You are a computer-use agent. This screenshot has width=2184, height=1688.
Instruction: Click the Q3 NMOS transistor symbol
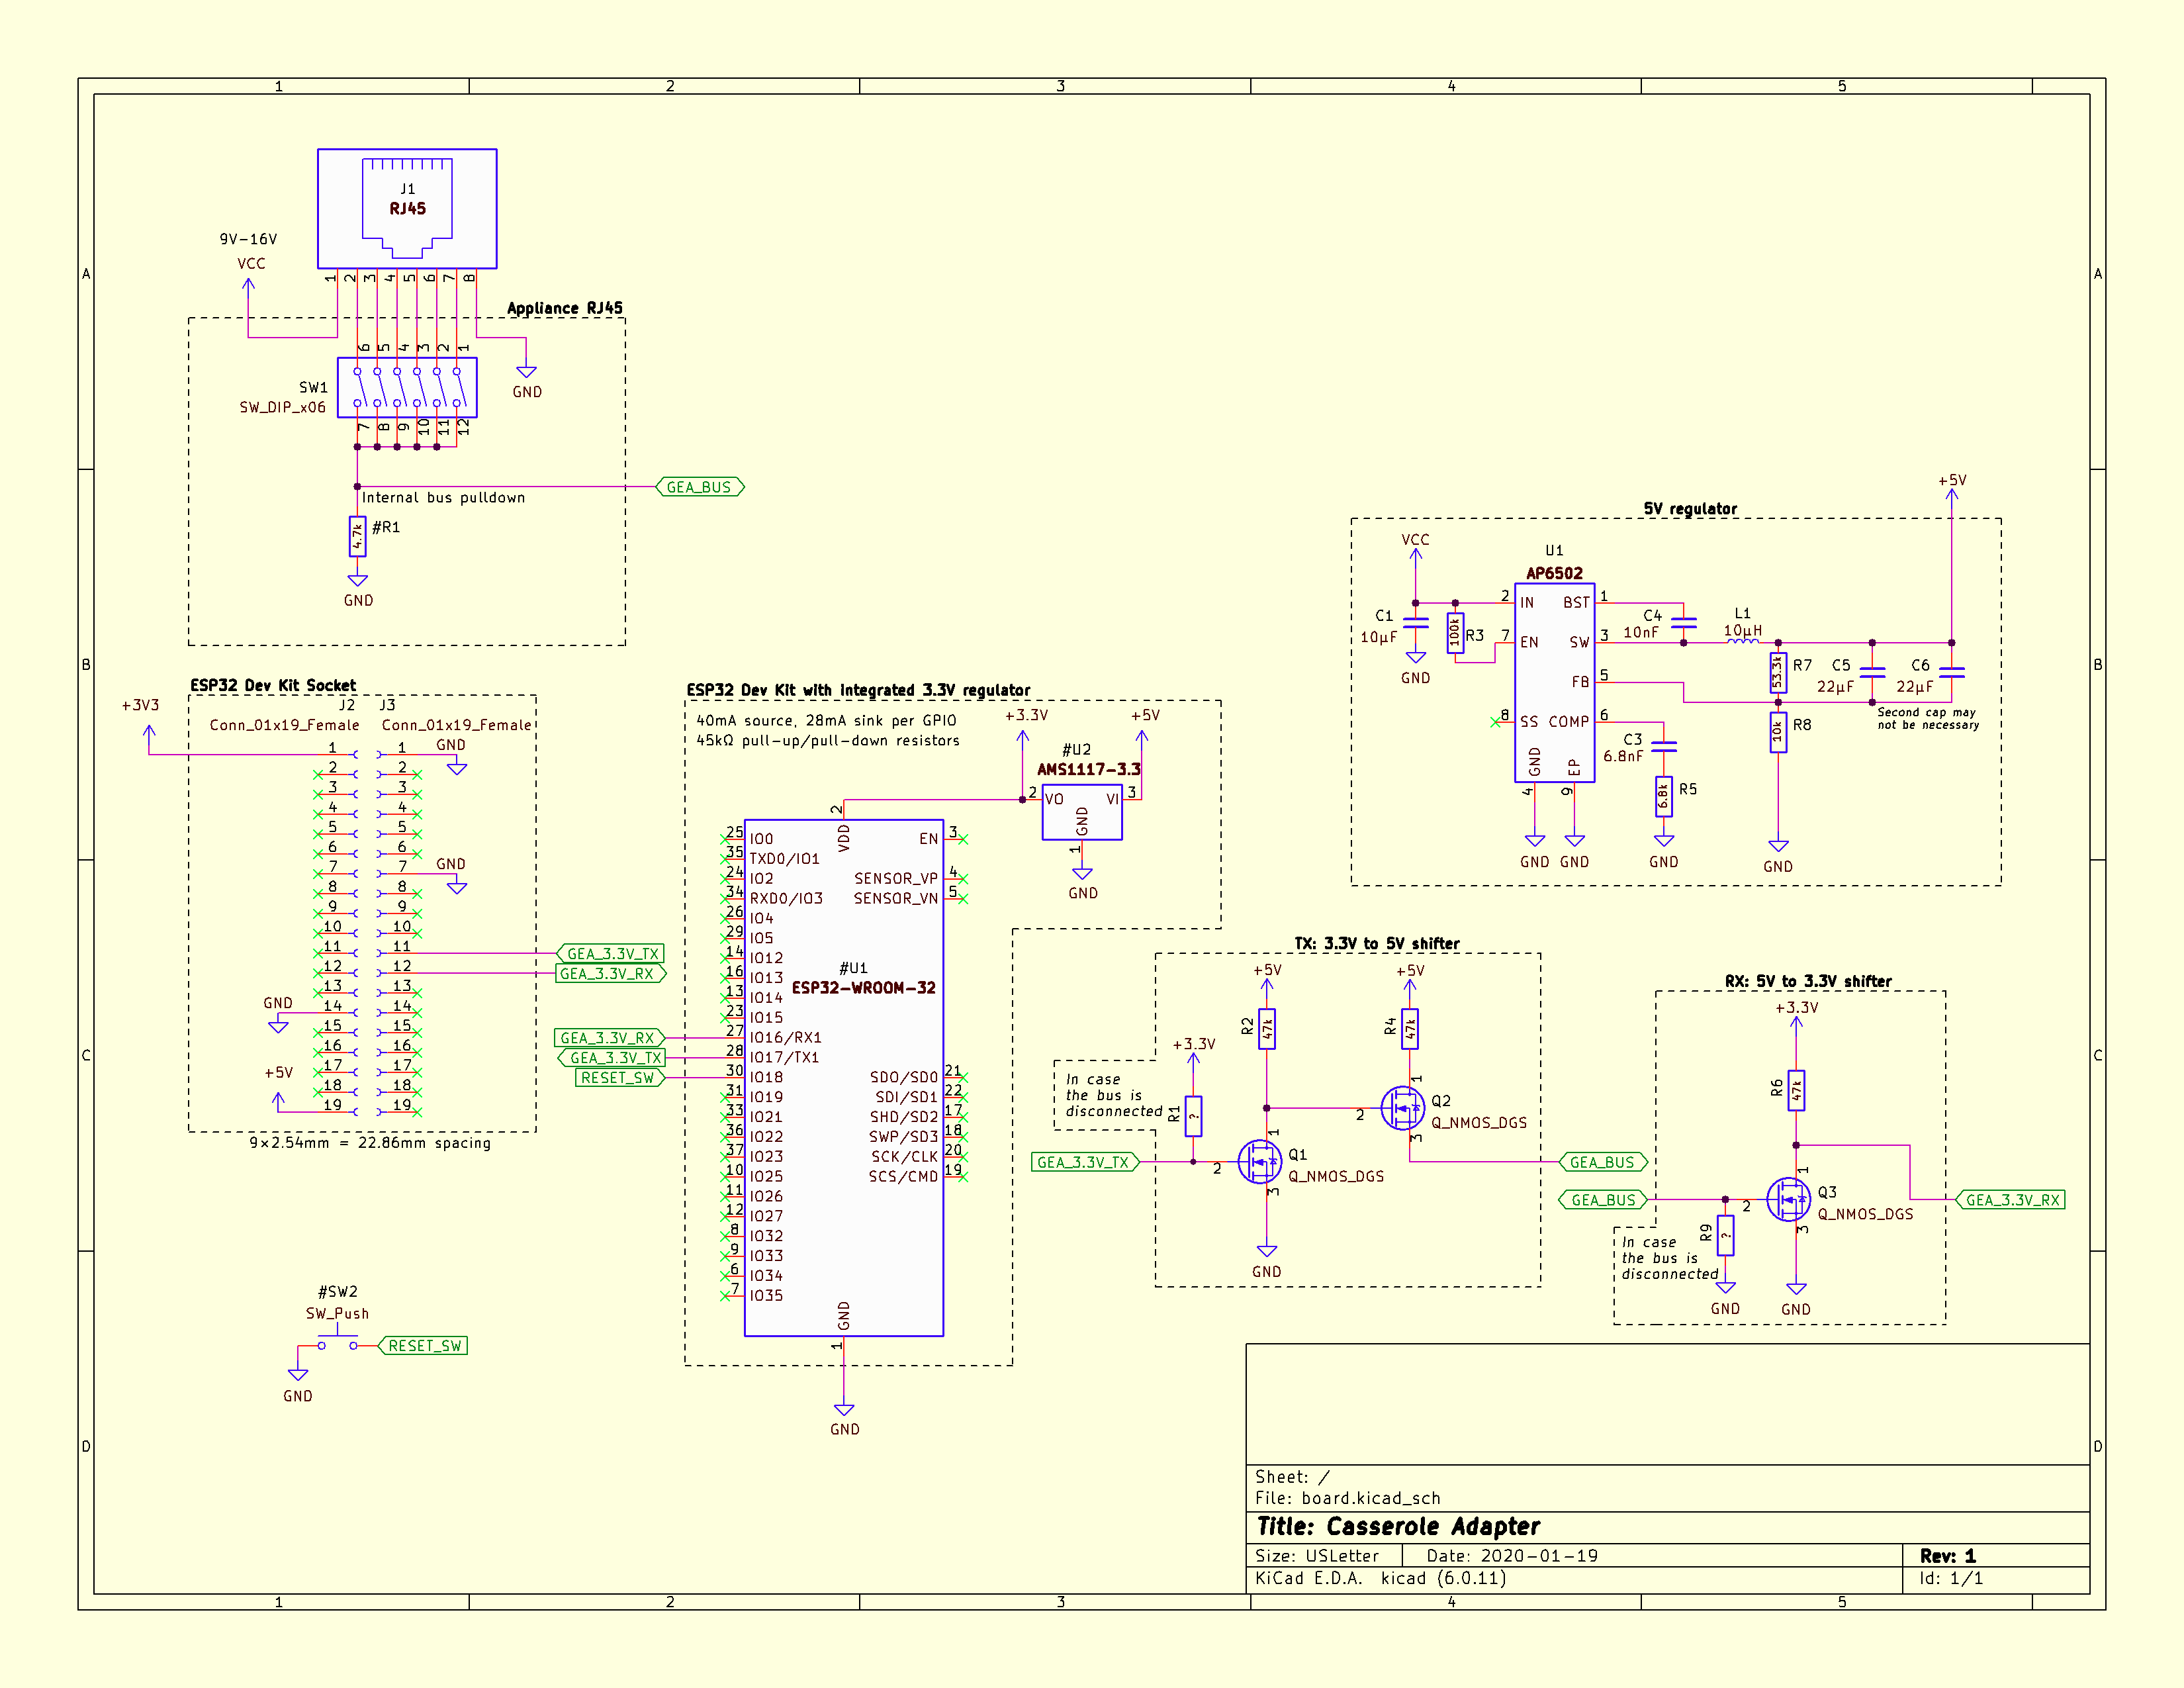pyautogui.click(x=1788, y=1199)
